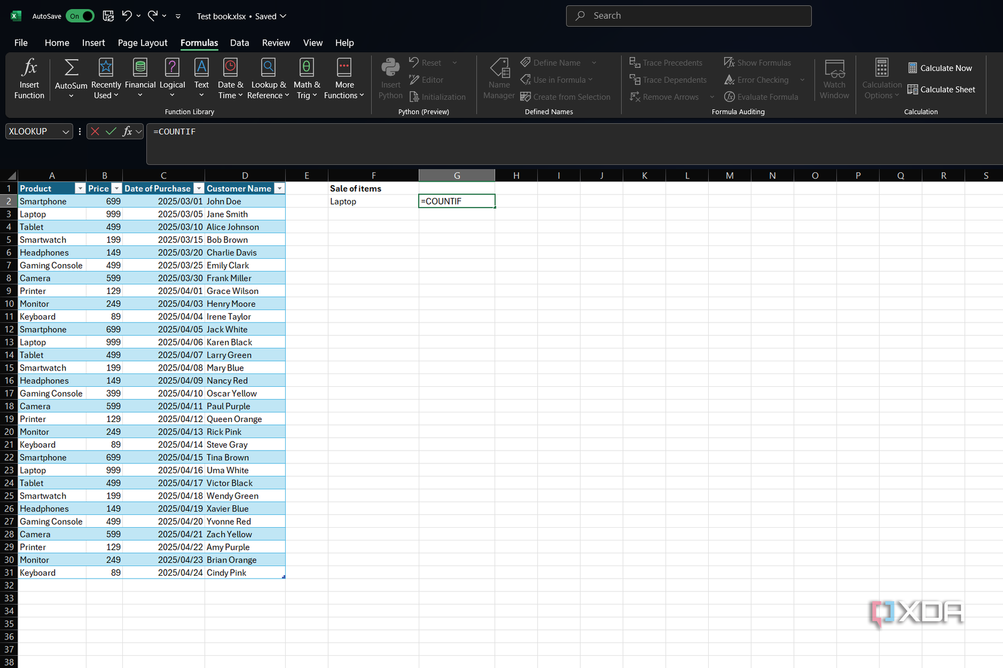The image size is (1003, 668).
Task: Cancel the formula entry with X
Action: tap(95, 131)
